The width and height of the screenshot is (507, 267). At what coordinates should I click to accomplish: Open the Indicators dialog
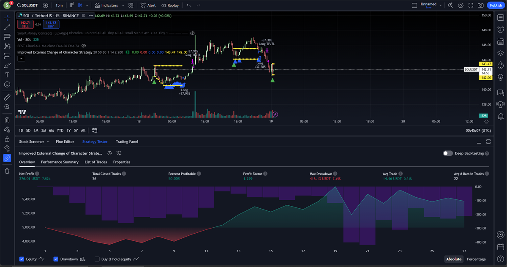click(106, 5)
